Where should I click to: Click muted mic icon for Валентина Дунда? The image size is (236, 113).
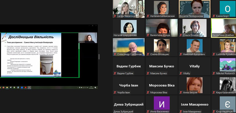pos(148,35)
